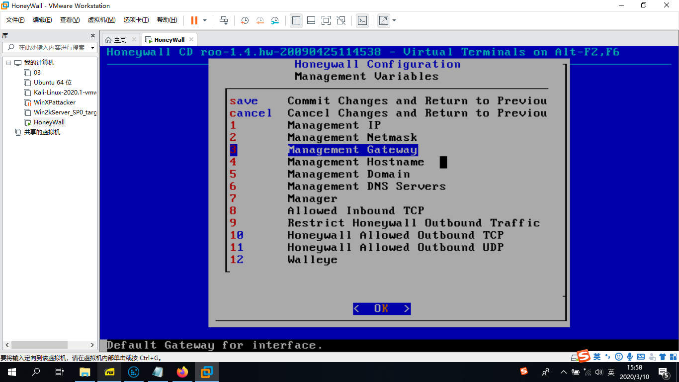This screenshot has height=382, width=679.
Task: Toggle Unity mode icon in the toolbar
Action: tap(341, 20)
